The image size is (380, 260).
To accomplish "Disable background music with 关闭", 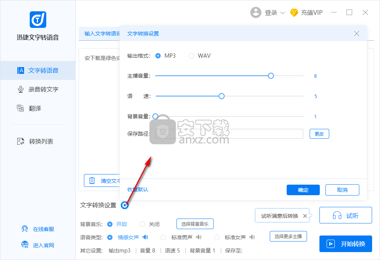I will coord(143,224).
